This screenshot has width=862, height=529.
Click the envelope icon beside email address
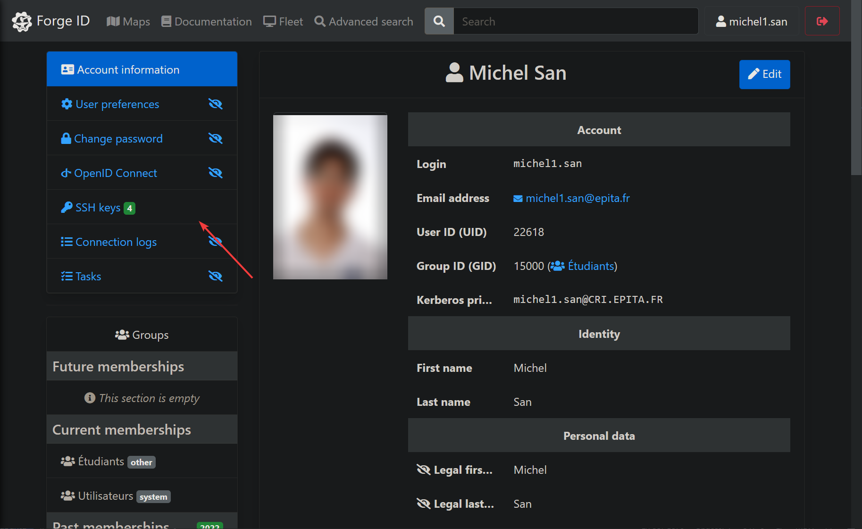point(518,199)
